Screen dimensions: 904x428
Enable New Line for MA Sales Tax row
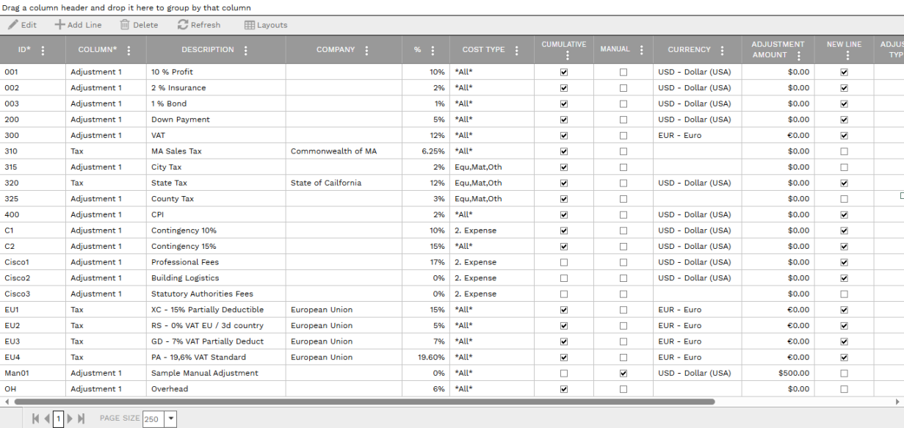pos(844,151)
